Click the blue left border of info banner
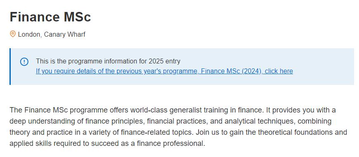The image size is (359, 157). [x=10, y=66]
